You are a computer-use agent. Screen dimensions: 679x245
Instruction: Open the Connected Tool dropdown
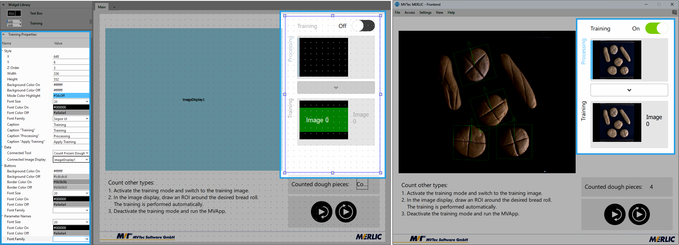[71, 153]
